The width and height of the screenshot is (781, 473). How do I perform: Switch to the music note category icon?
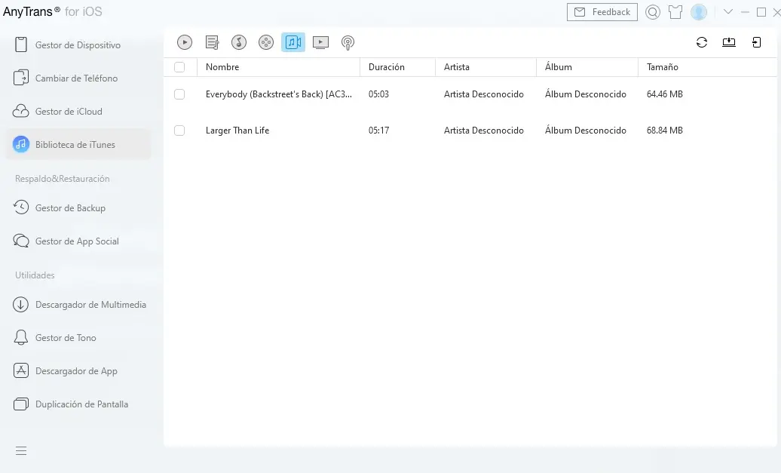click(x=239, y=42)
